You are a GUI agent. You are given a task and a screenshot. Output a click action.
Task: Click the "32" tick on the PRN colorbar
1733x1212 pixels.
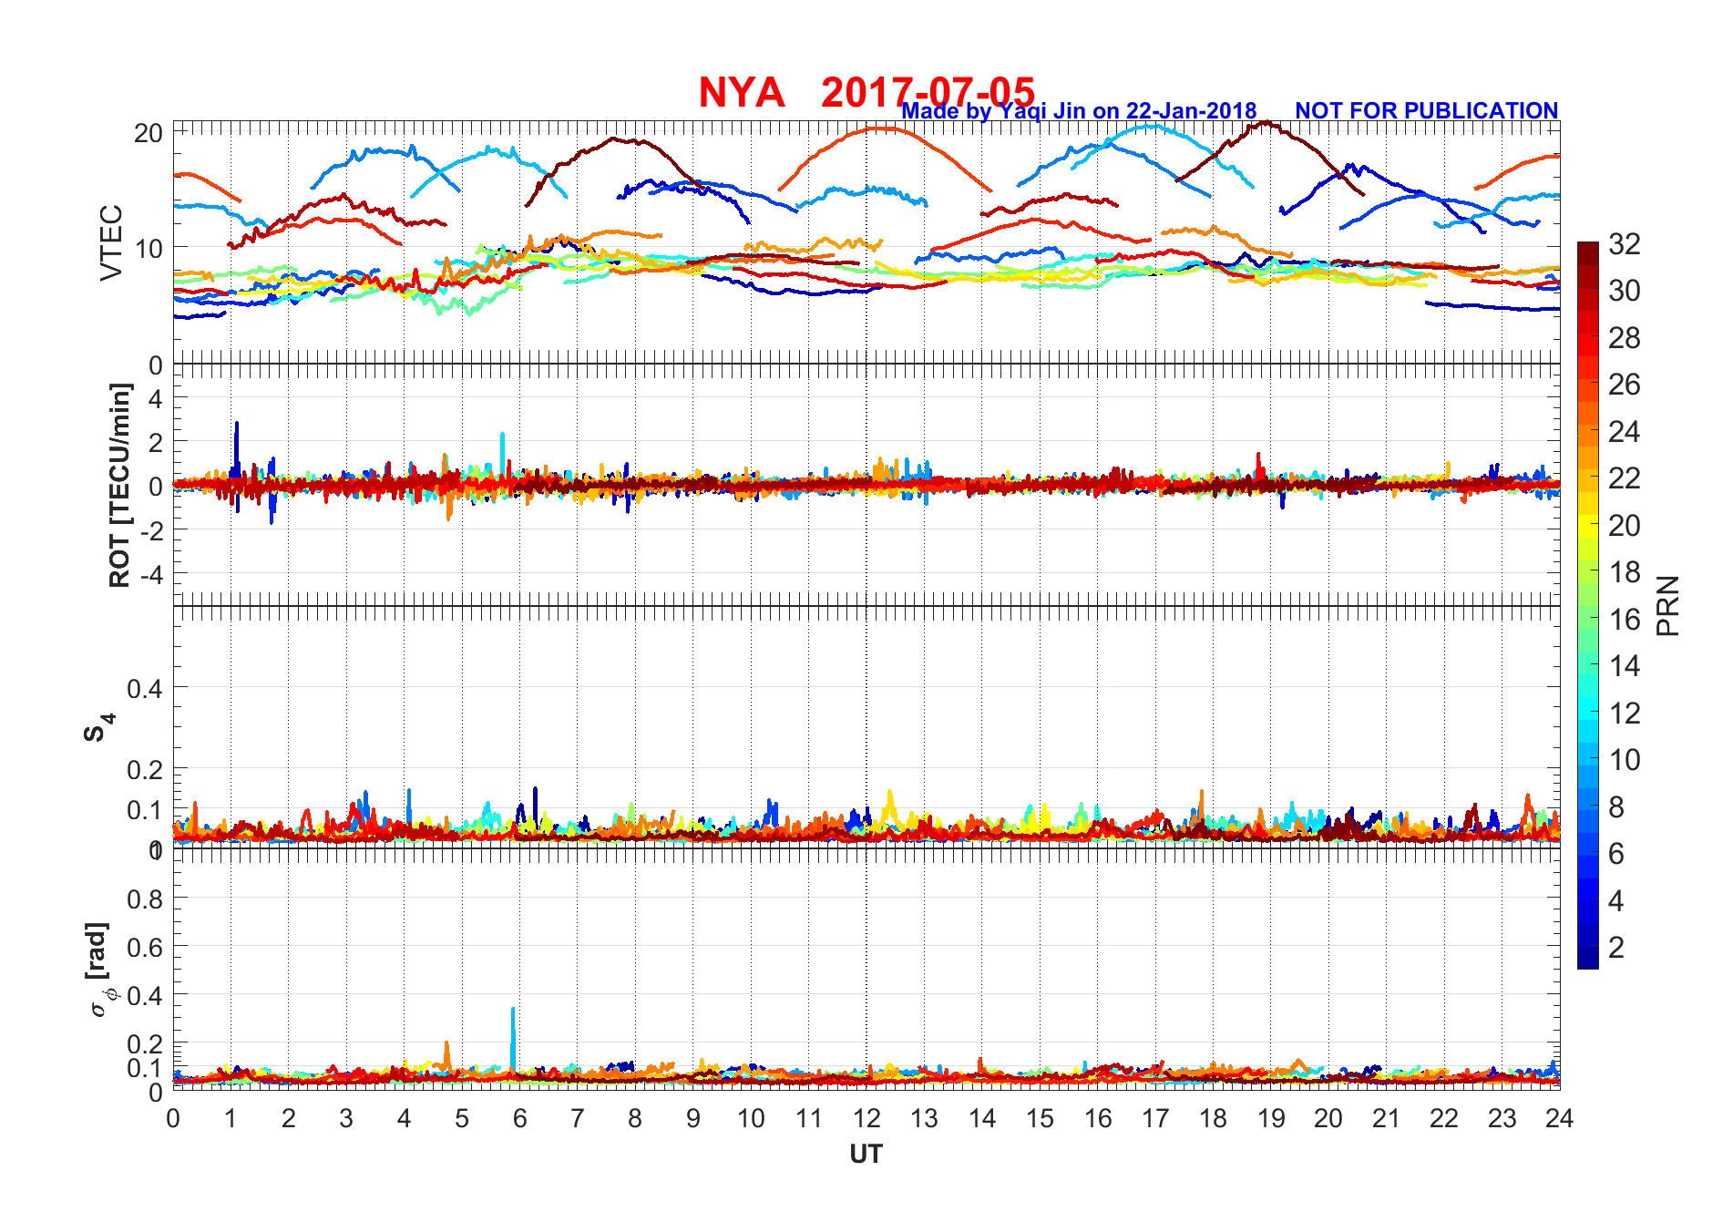pos(1625,244)
